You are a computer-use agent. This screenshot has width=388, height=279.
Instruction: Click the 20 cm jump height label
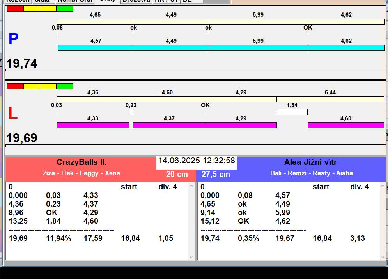coord(177,174)
